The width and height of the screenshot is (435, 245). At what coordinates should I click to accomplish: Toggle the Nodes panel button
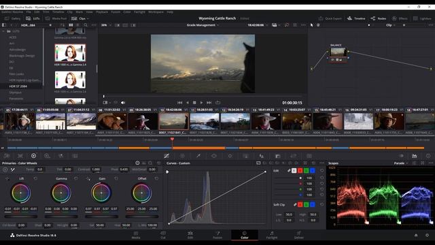point(379,18)
